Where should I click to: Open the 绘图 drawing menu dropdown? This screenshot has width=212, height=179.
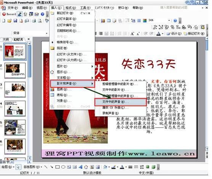pos(8,167)
